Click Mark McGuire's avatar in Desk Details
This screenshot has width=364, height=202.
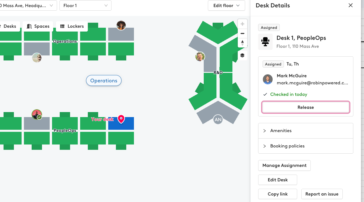pyautogui.click(x=268, y=79)
